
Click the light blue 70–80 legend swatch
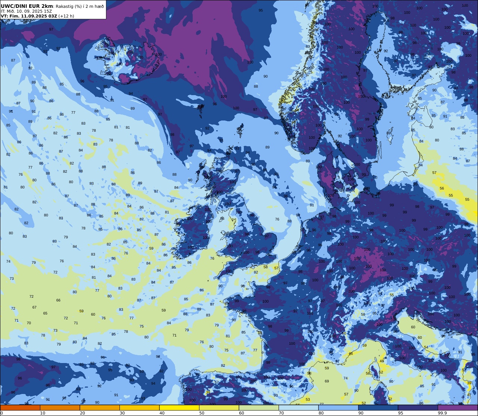[298, 407]
